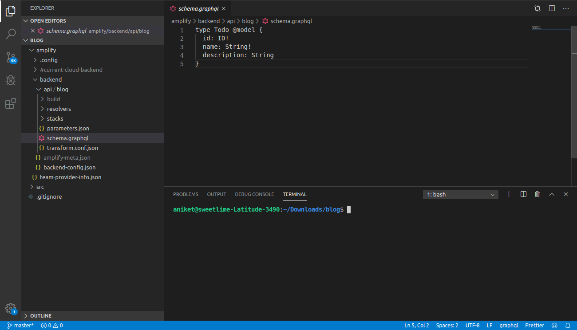577x330 pixels.
Task: Open Source Control view icon
Action: click(11, 57)
